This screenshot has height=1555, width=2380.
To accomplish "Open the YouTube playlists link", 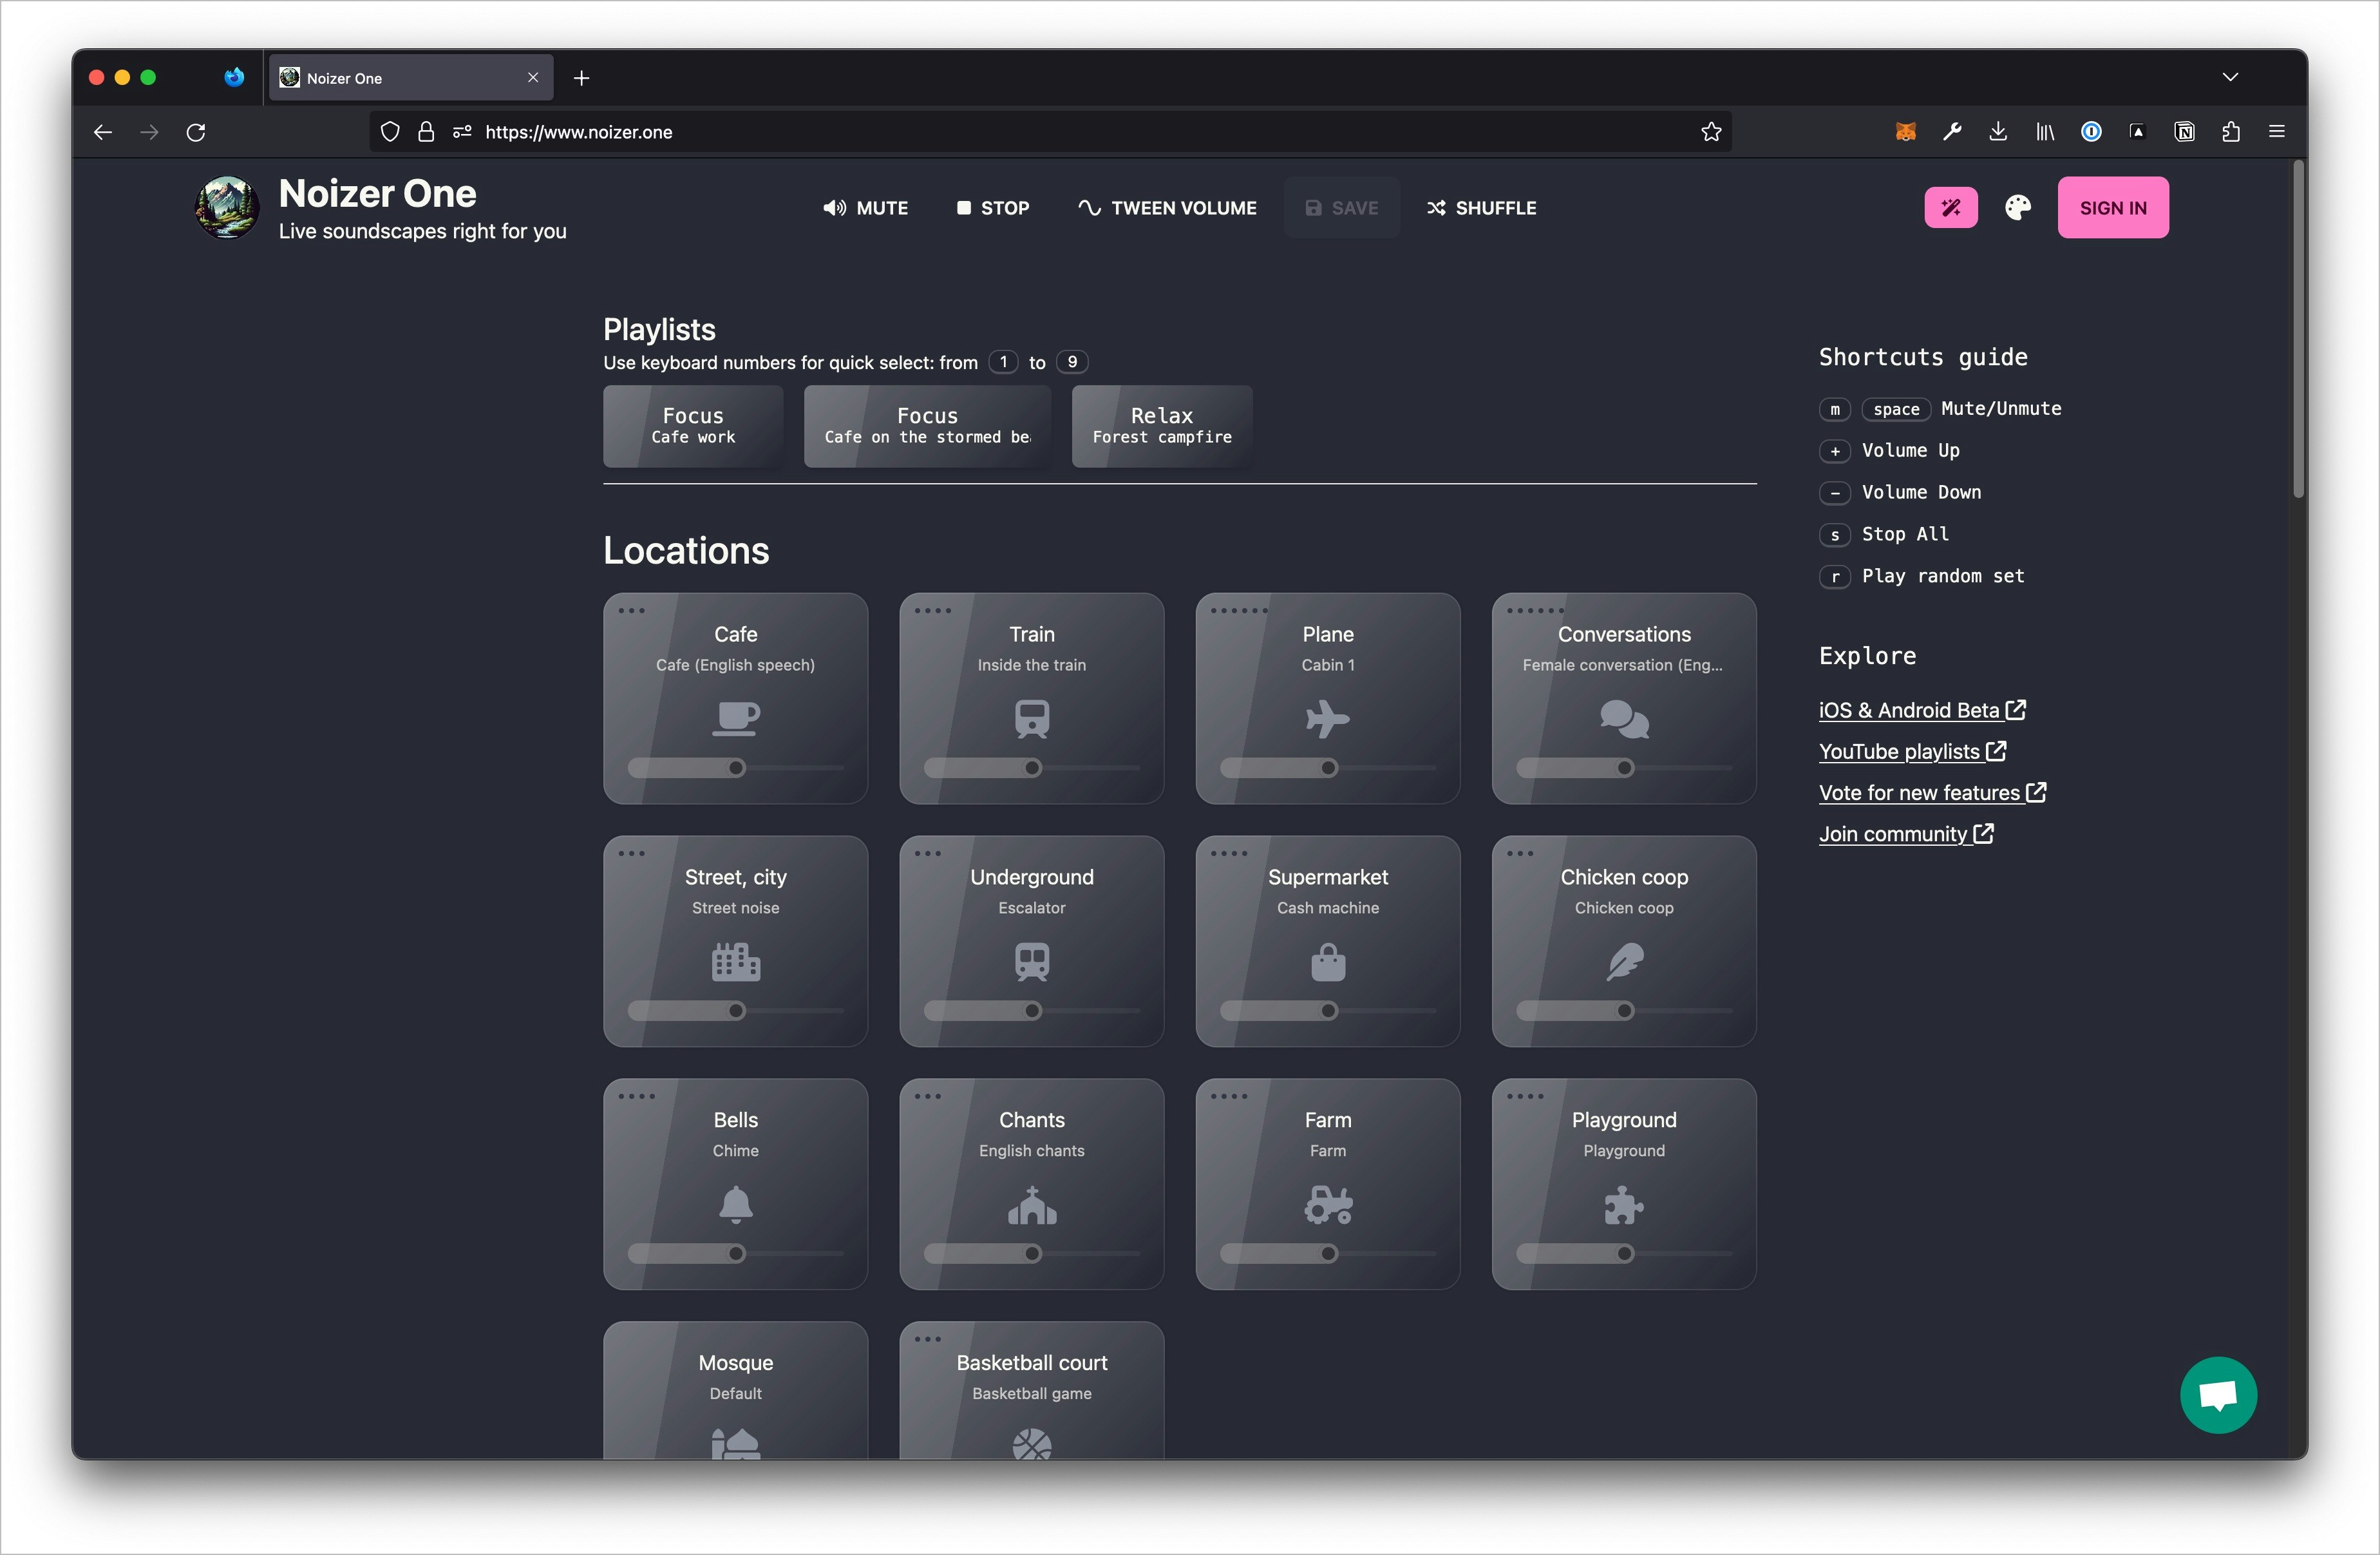I will pyautogui.click(x=1912, y=750).
